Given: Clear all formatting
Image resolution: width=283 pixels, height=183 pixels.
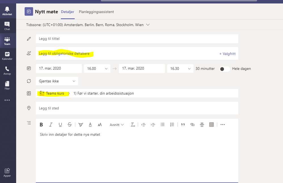Looking at the screenshot, I should coord(133,124).
